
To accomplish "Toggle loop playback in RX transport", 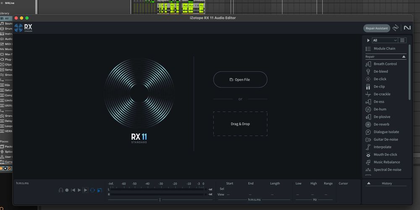I will (92, 190).
